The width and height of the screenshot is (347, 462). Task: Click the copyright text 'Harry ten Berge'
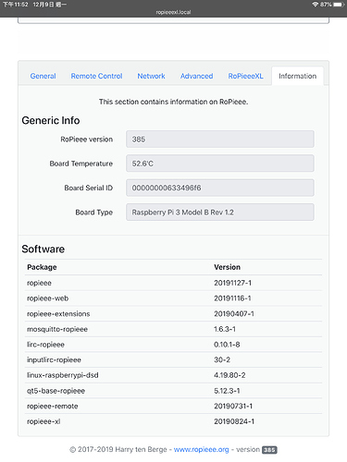(141, 450)
